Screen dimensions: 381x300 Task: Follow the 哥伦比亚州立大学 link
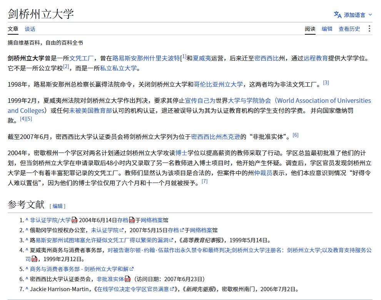[x=218, y=84]
